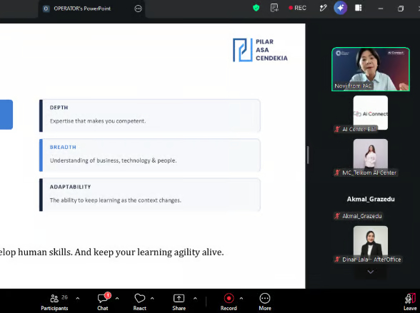Open the Participants panel
Viewport: 420px width, 313px height.
54,302
